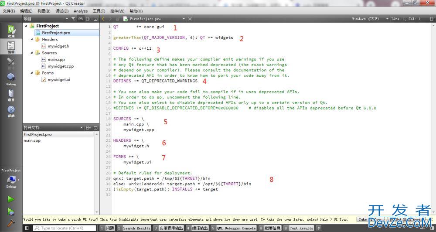
Task: Select mywidget.h in the project tree
Action: [x=58, y=46]
